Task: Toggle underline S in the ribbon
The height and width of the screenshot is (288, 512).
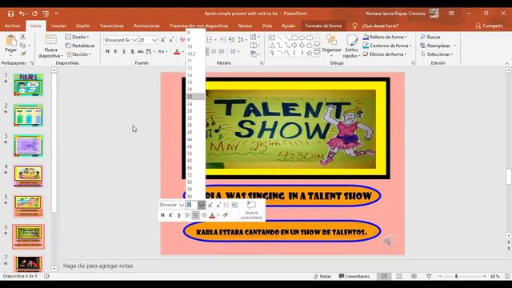Action: click(124, 51)
